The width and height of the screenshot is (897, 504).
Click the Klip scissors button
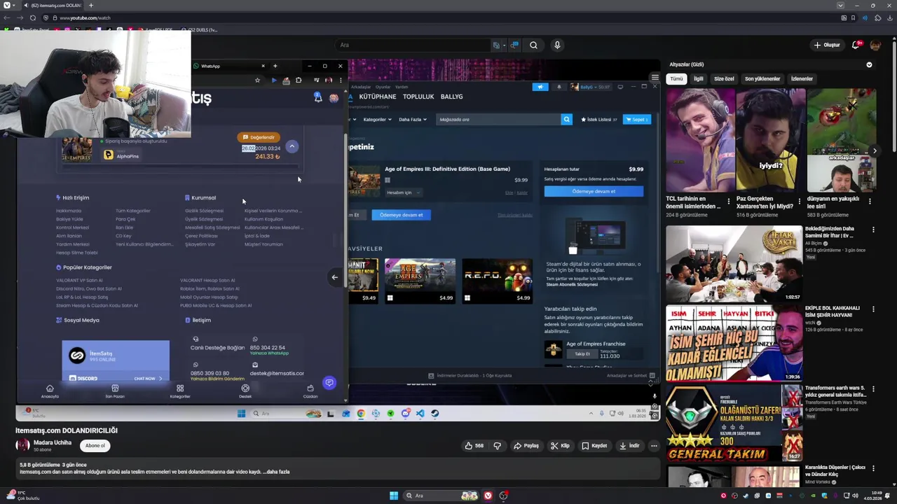560,445
